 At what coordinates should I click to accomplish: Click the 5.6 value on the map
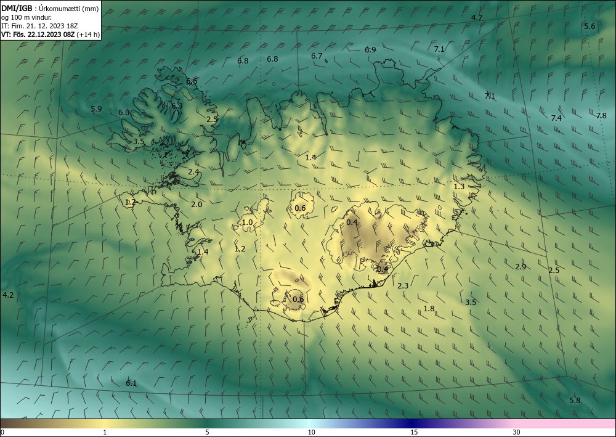click(590, 27)
